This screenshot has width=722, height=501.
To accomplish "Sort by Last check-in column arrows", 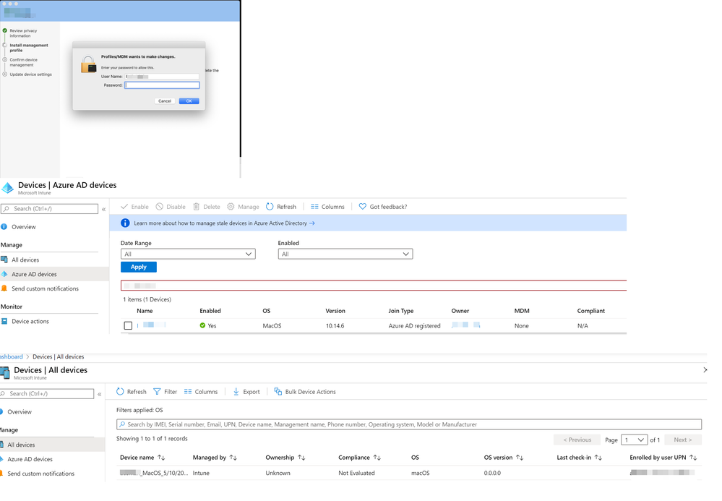I will click(598, 457).
